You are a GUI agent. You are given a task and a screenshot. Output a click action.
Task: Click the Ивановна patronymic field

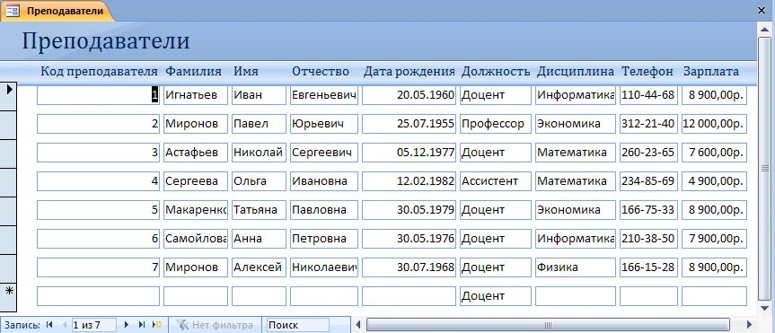pos(324,181)
